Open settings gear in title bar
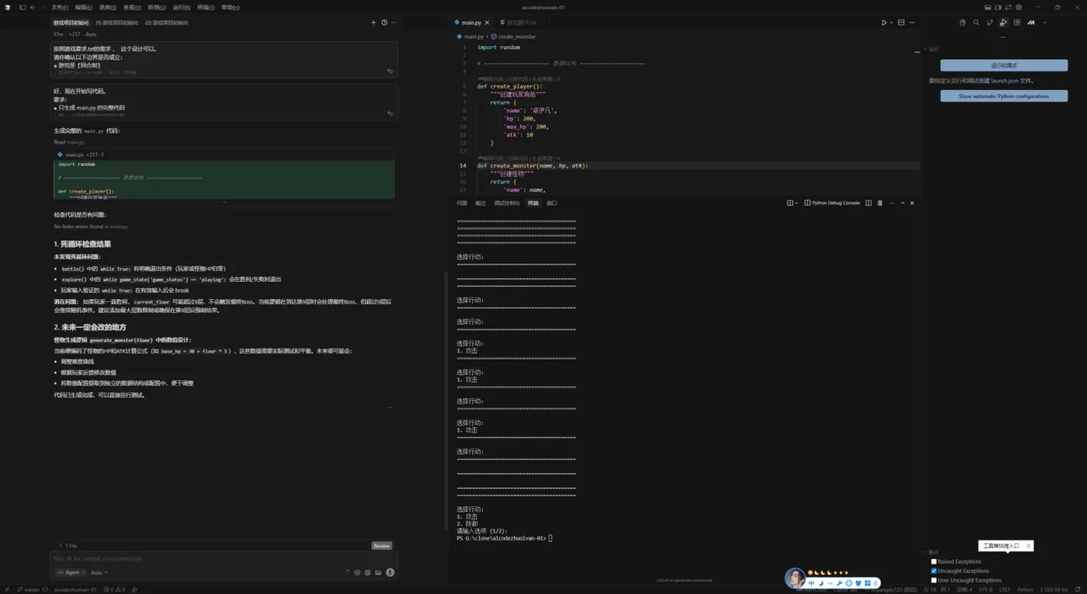 tap(1019, 7)
